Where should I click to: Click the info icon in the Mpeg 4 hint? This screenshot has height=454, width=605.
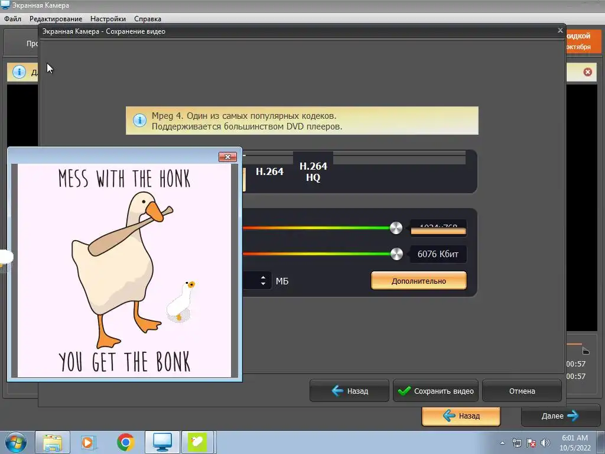click(x=139, y=120)
